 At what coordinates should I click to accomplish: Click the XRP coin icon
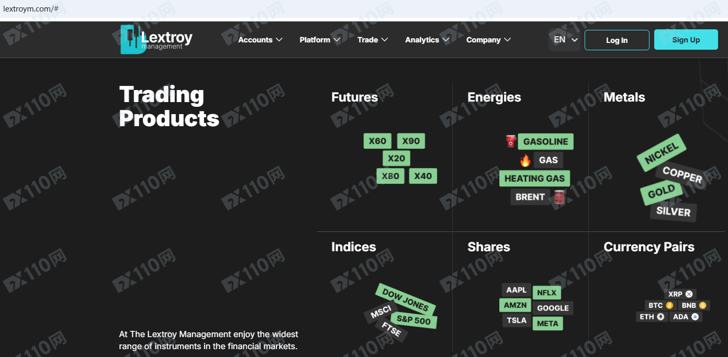pos(689,294)
